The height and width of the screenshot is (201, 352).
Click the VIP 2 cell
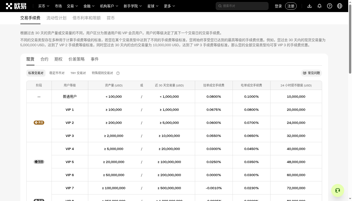(x=70, y=123)
